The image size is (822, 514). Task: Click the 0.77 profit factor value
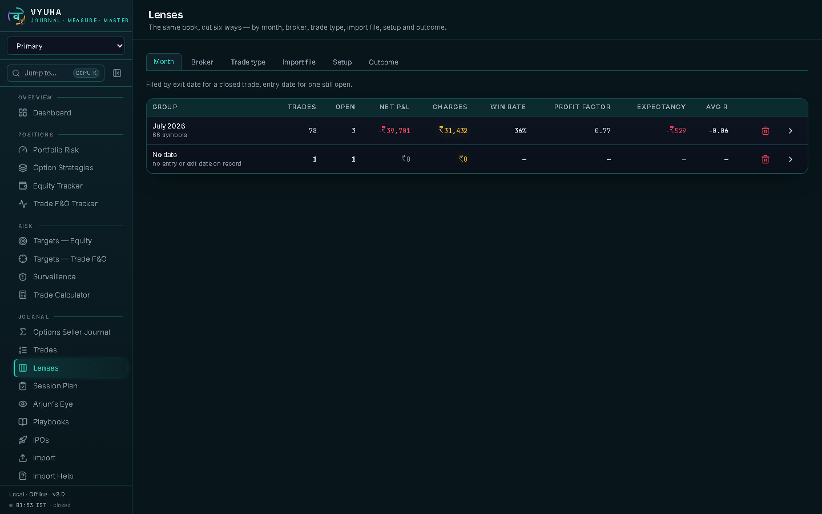(x=603, y=131)
